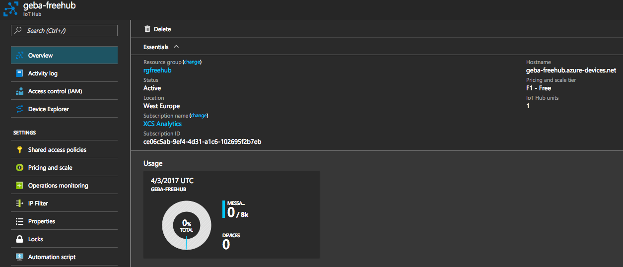Click the Locks padlock icon
This screenshot has height=267, width=623.
coord(20,239)
